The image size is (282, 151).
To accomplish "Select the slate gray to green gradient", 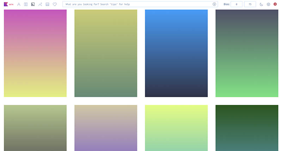I will tap(247, 53).
